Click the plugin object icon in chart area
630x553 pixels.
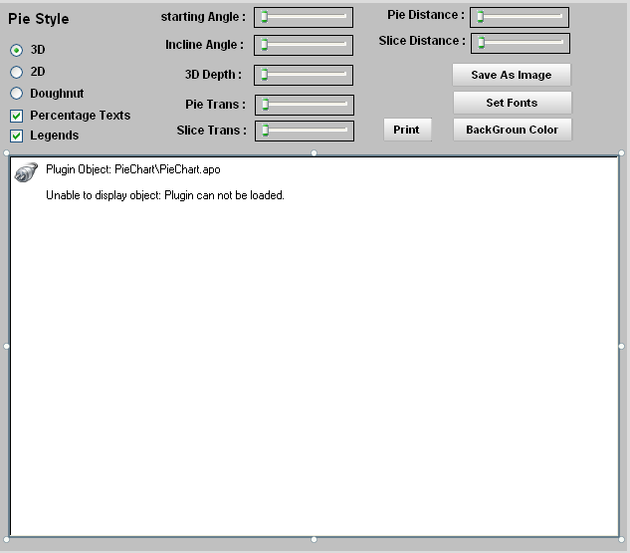click(x=26, y=171)
